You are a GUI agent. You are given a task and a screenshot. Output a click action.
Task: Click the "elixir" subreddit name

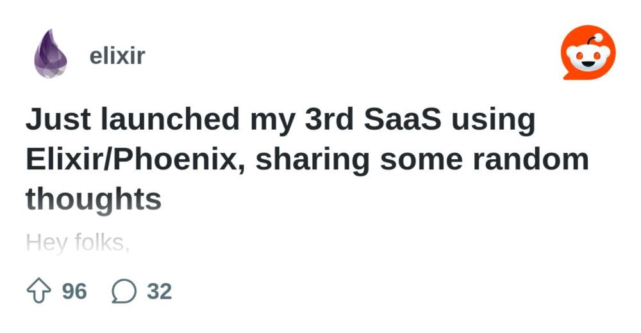(117, 56)
